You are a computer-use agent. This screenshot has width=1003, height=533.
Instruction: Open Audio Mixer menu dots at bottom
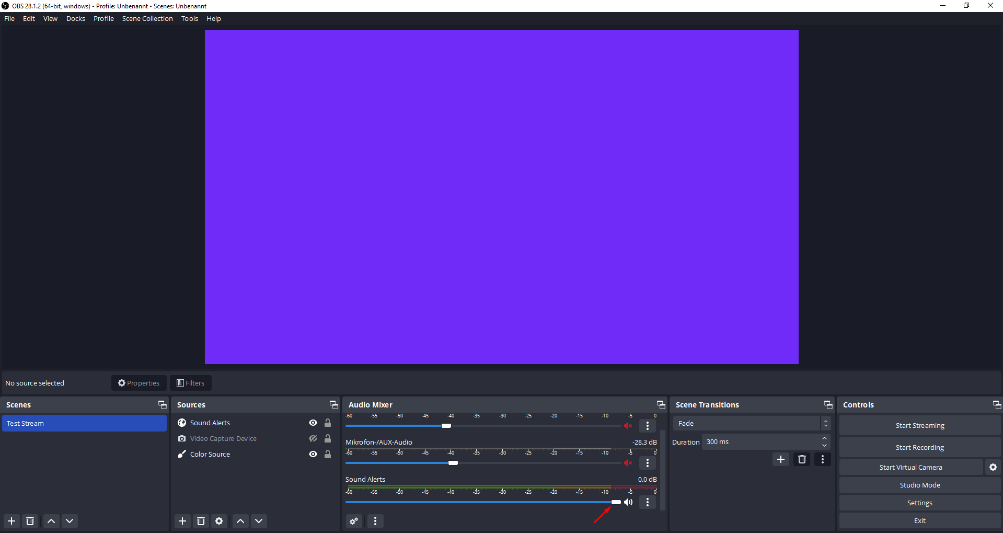tap(375, 521)
